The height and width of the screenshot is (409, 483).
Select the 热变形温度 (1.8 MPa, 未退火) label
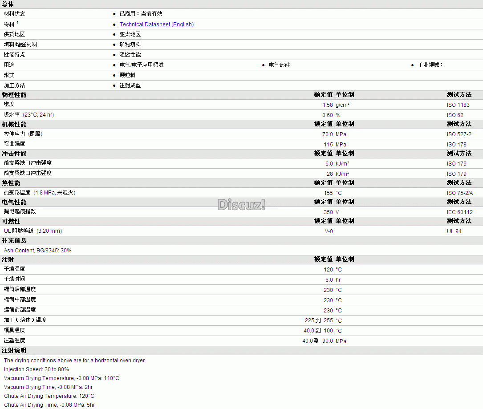pos(40,193)
